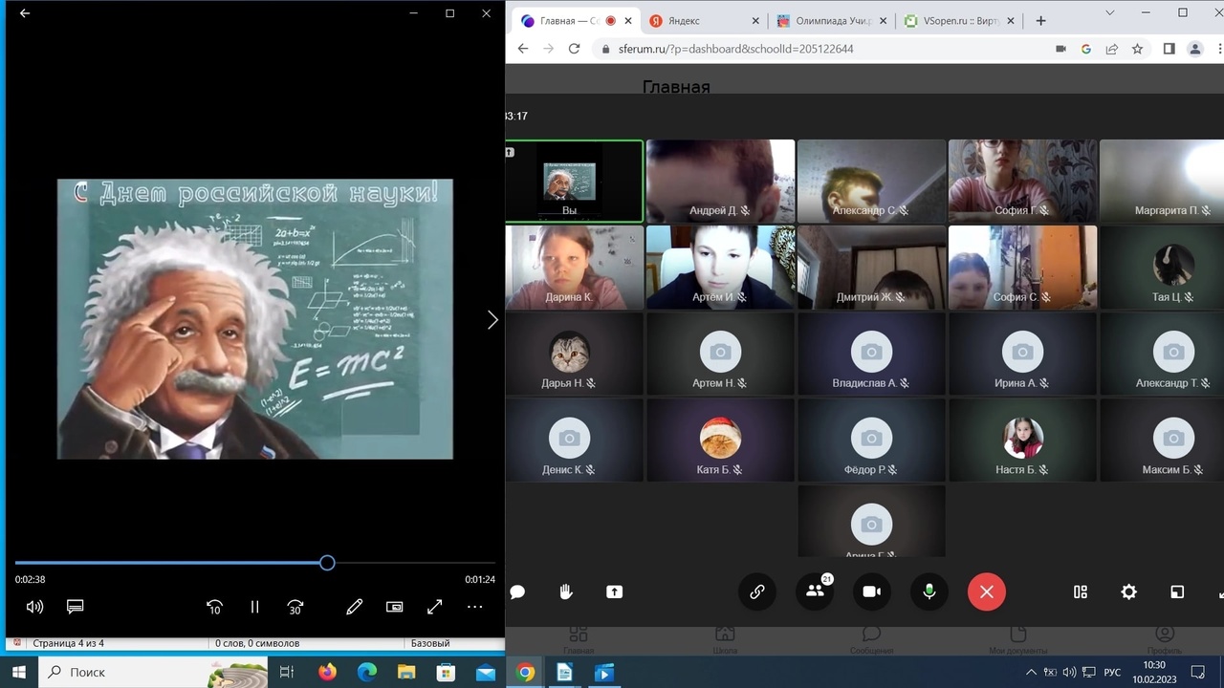
Task: Raise hand in the video call
Action: point(566,591)
